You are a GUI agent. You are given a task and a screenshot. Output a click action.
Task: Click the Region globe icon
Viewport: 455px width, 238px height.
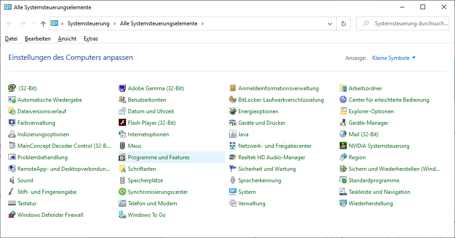[343, 157]
